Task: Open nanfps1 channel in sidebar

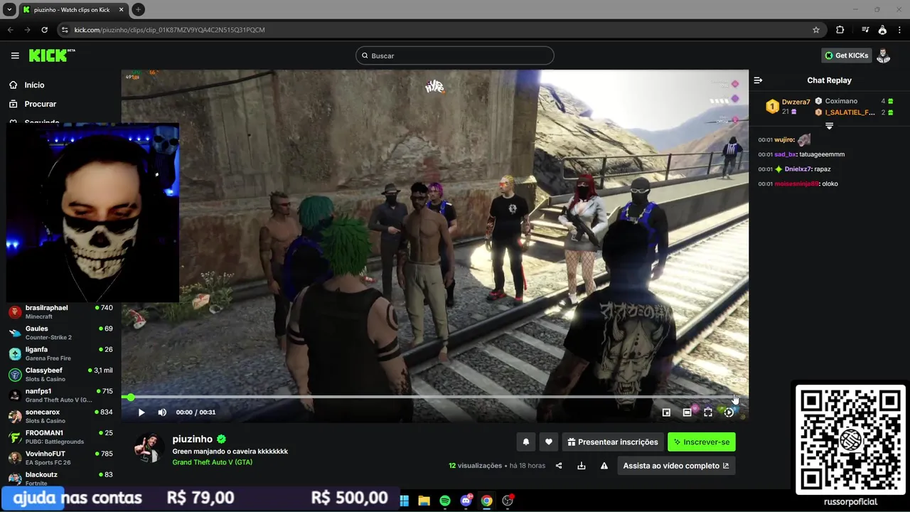Action: 60,395
